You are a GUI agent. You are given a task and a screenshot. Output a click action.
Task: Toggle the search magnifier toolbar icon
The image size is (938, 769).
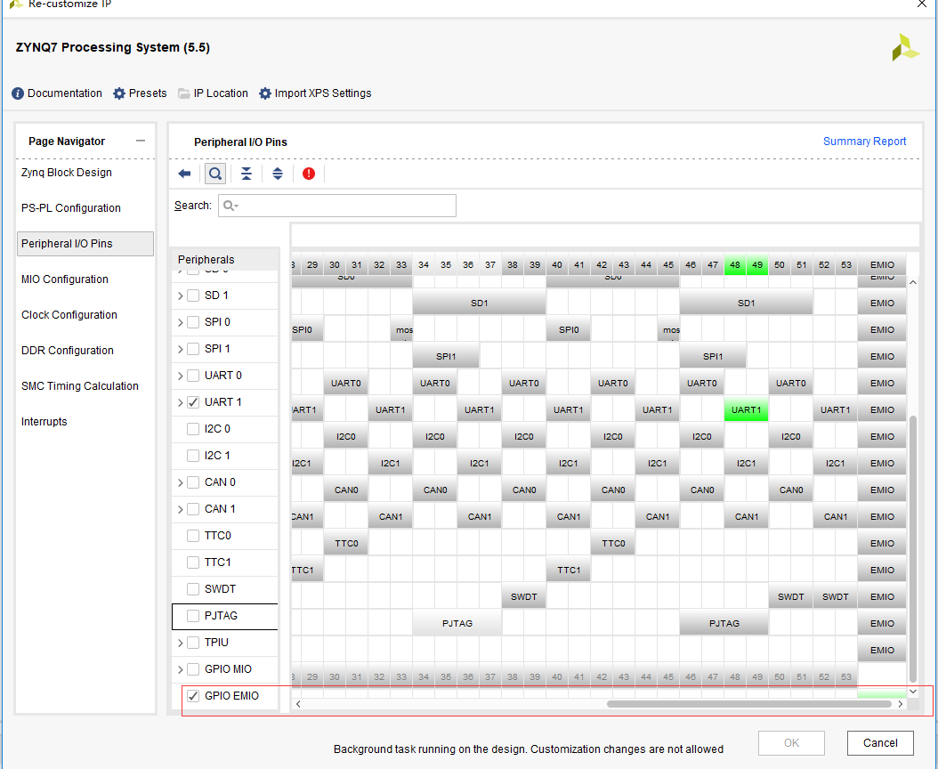point(215,174)
